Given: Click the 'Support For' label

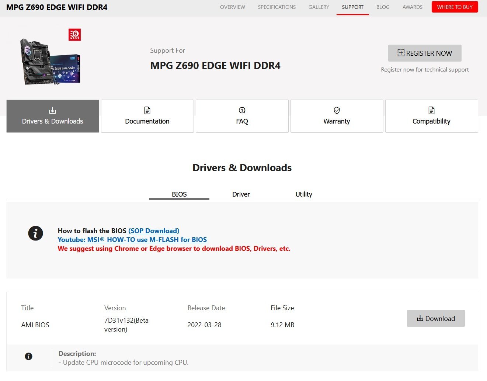Looking at the screenshot, I should (x=167, y=51).
